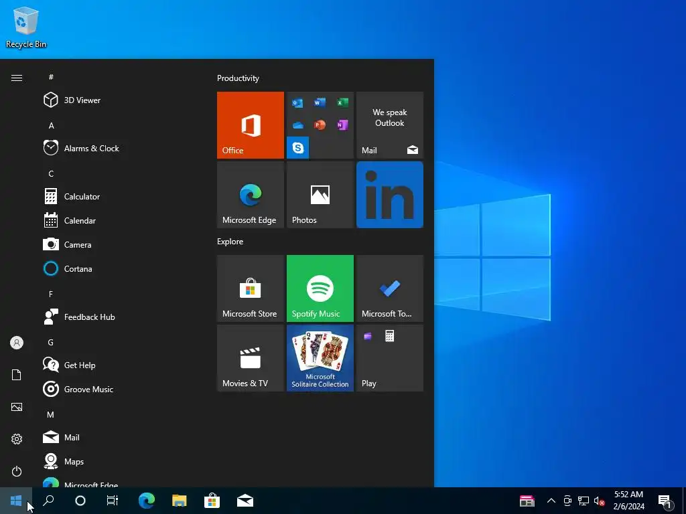Open the Word icon in Office folder tile
Viewport: 686px width, 514px height.
pos(320,102)
